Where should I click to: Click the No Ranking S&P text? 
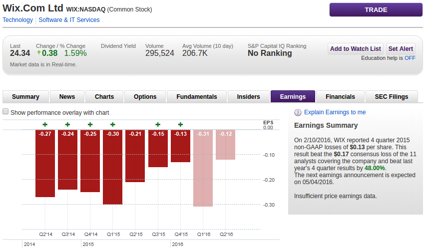270,53
